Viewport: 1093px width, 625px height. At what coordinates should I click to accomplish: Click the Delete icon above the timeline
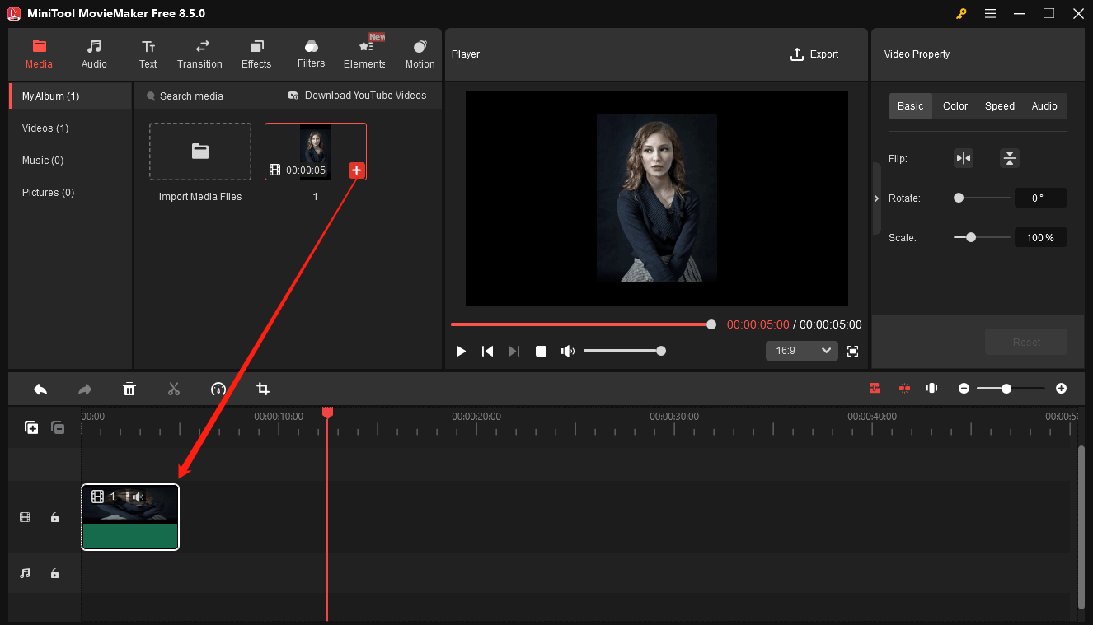[x=129, y=388]
